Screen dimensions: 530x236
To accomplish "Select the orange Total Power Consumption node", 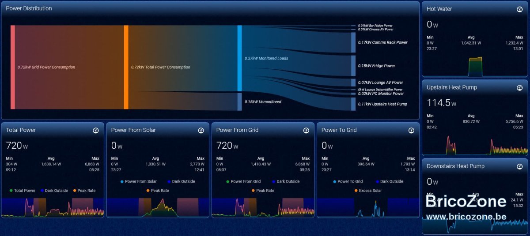I will (126, 67).
